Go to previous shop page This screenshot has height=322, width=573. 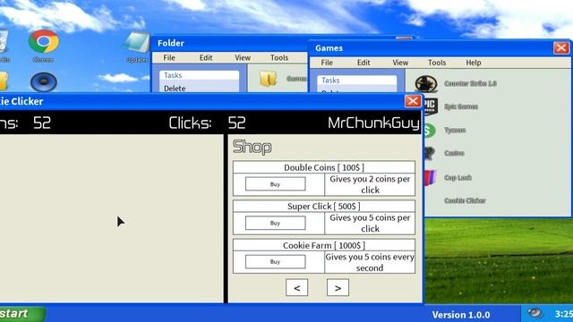pyautogui.click(x=296, y=288)
